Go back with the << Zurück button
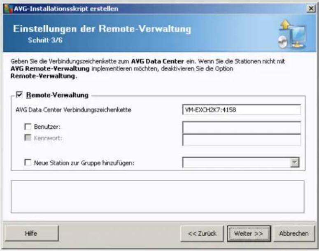The image size is (319, 251). coord(202,233)
